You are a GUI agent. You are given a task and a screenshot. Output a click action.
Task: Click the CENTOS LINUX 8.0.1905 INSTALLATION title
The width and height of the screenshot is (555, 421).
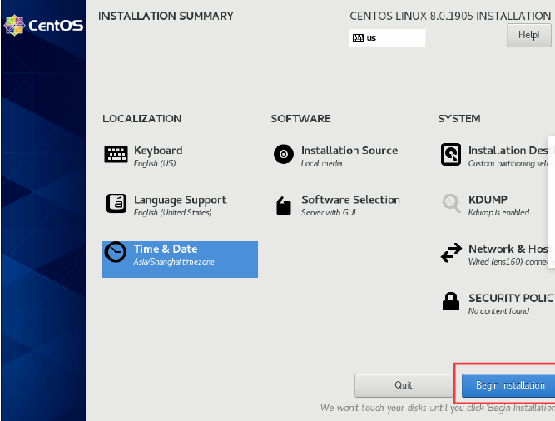point(450,17)
